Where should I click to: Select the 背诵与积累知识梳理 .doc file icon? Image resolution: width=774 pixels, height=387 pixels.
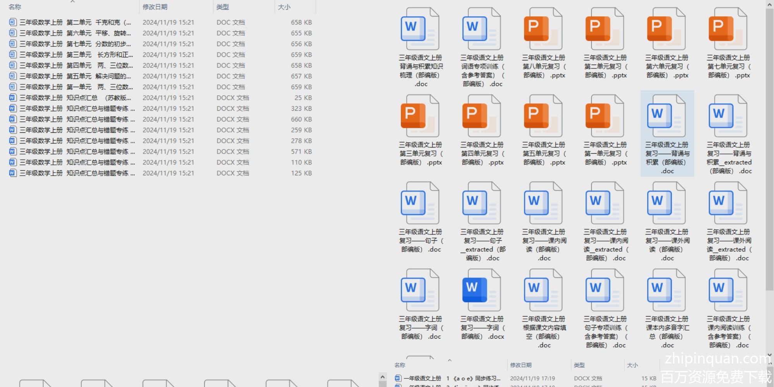click(420, 29)
